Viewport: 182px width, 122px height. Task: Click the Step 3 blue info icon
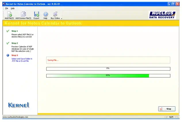coord(8,55)
